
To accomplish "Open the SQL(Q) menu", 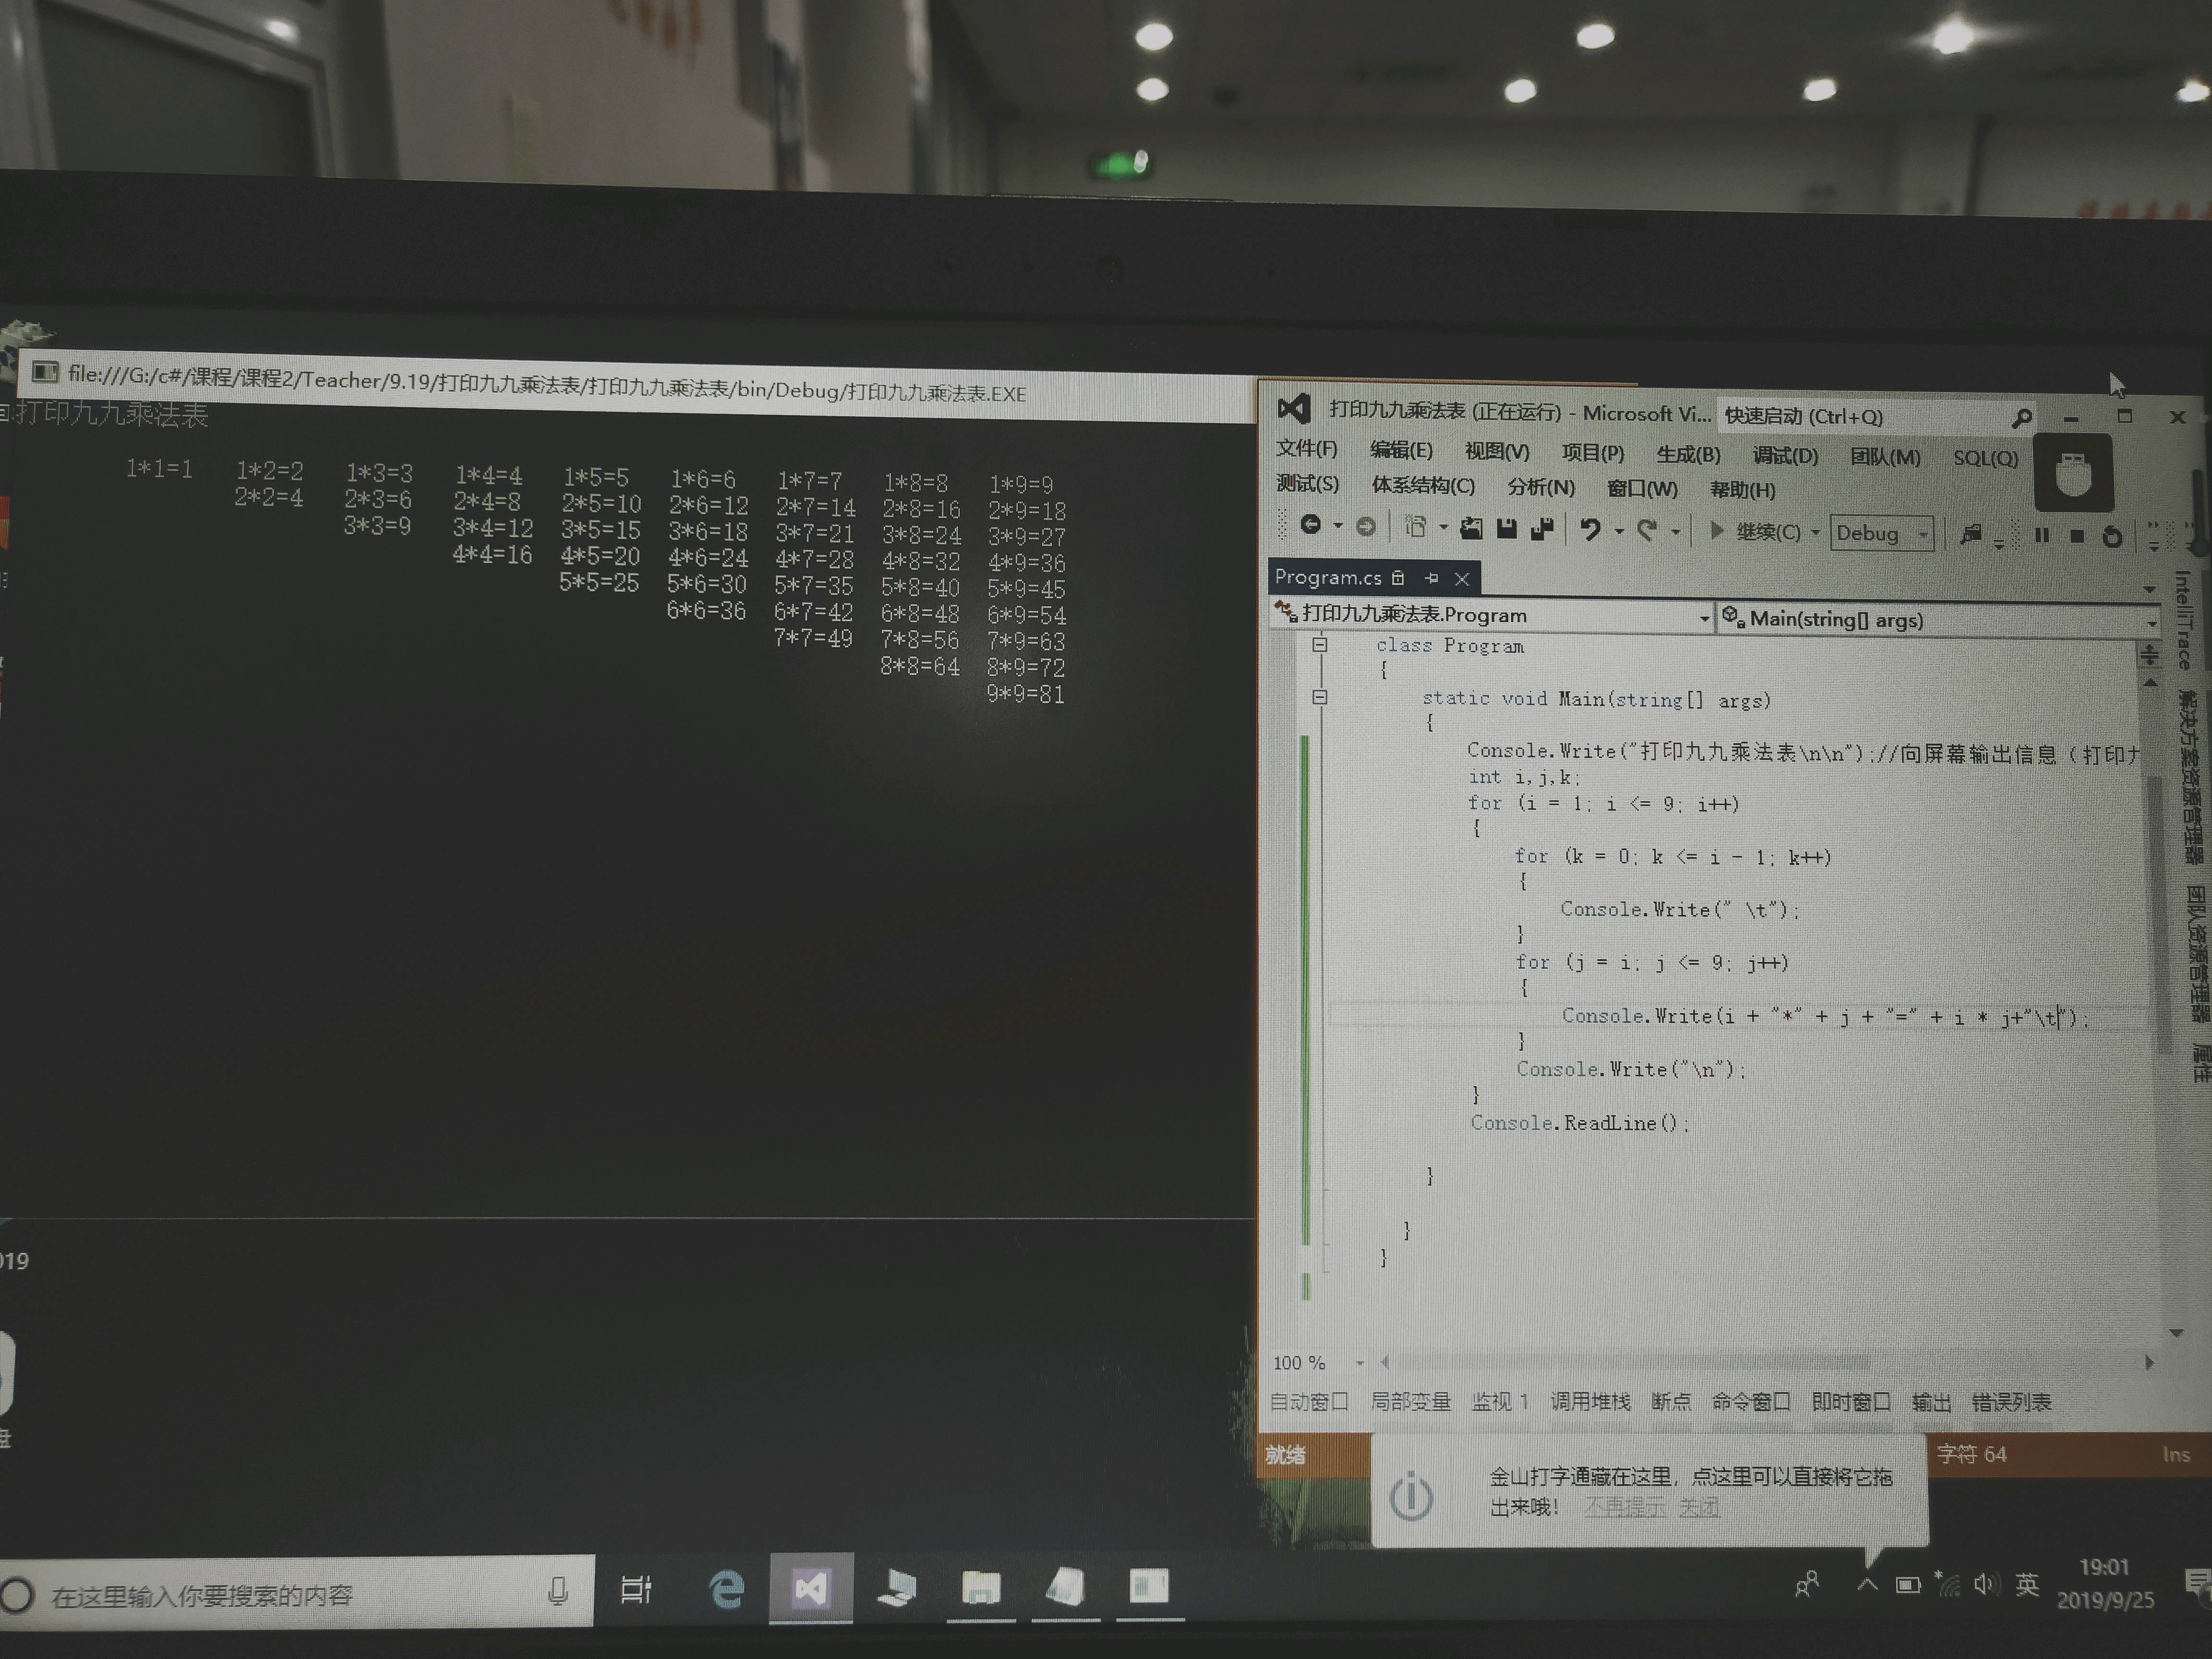I will pos(1985,458).
